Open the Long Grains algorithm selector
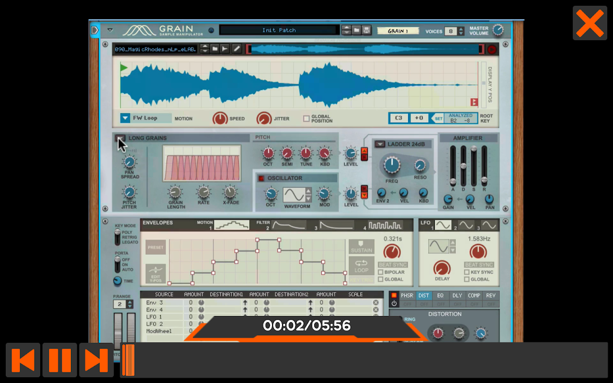 (x=120, y=138)
